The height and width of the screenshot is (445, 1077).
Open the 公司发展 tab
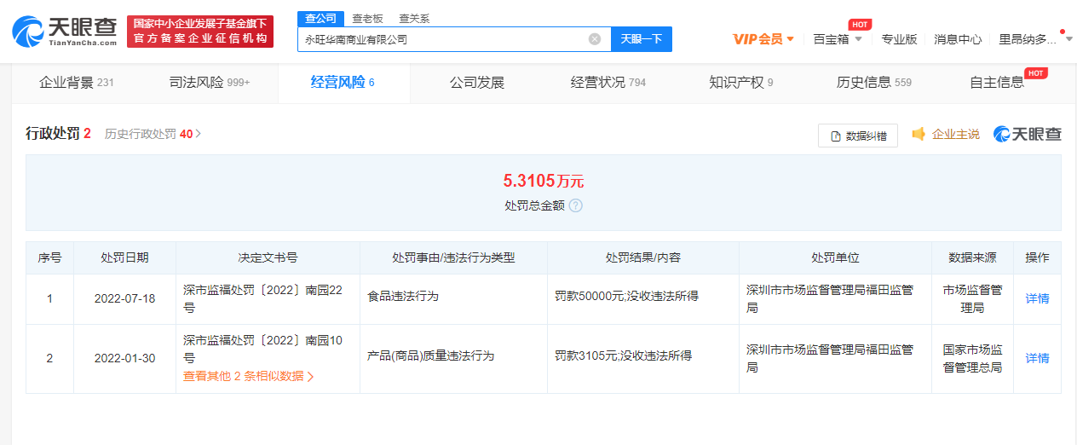pos(477,83)
